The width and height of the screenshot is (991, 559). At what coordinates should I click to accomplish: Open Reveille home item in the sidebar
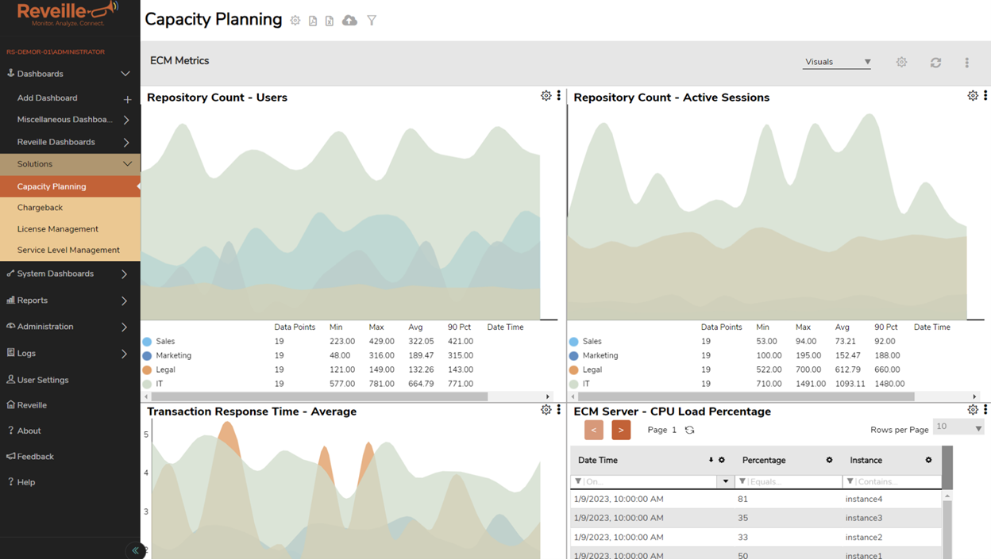tap(27, 405)
